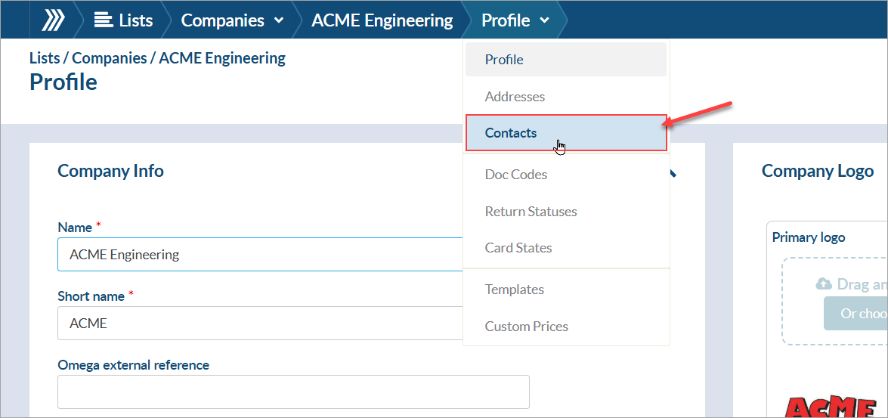Select Profile from the dropdown menu

coord(504,60)
